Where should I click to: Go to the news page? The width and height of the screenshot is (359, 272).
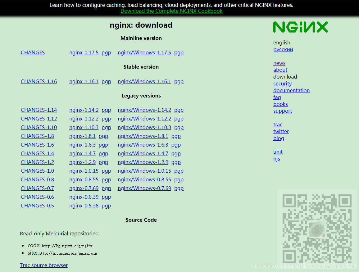tap(279, 63)
